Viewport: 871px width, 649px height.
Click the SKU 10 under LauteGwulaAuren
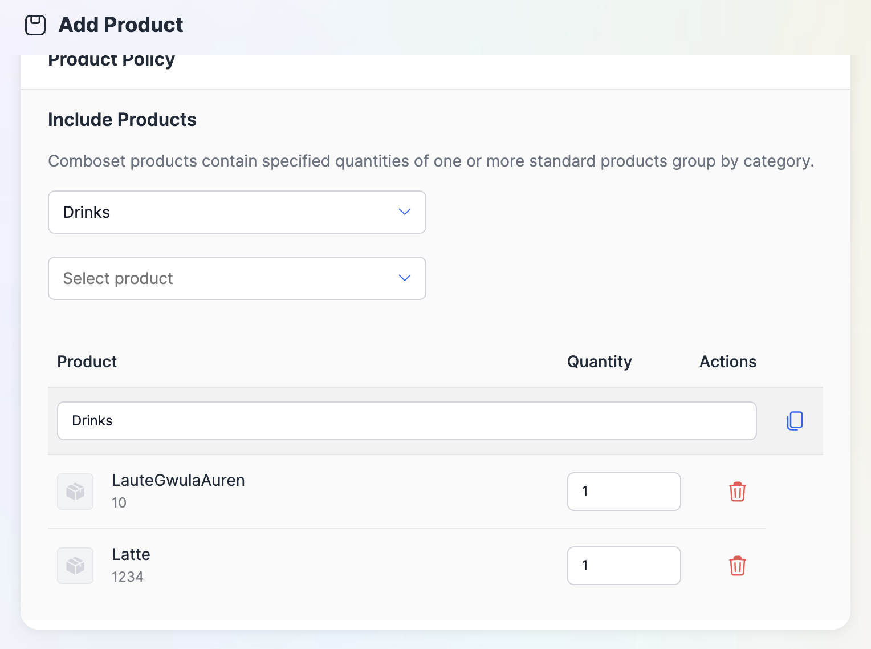point(119,502)
